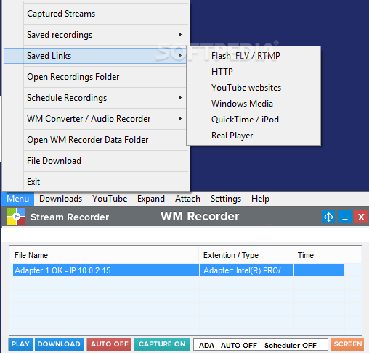The width and height of the screenshot is (369, 353).
Task: Expand the Saved recordings submenu arrow
Action: [x=180, y=35]
